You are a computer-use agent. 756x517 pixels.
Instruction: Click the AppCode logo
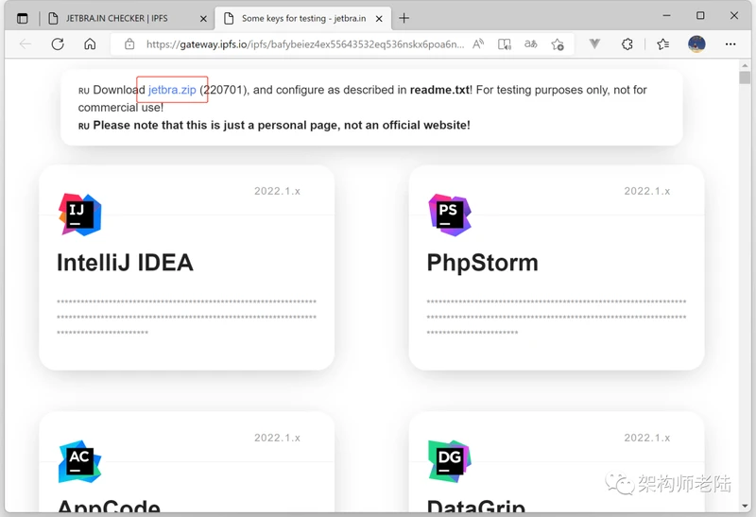pos(80,461)
